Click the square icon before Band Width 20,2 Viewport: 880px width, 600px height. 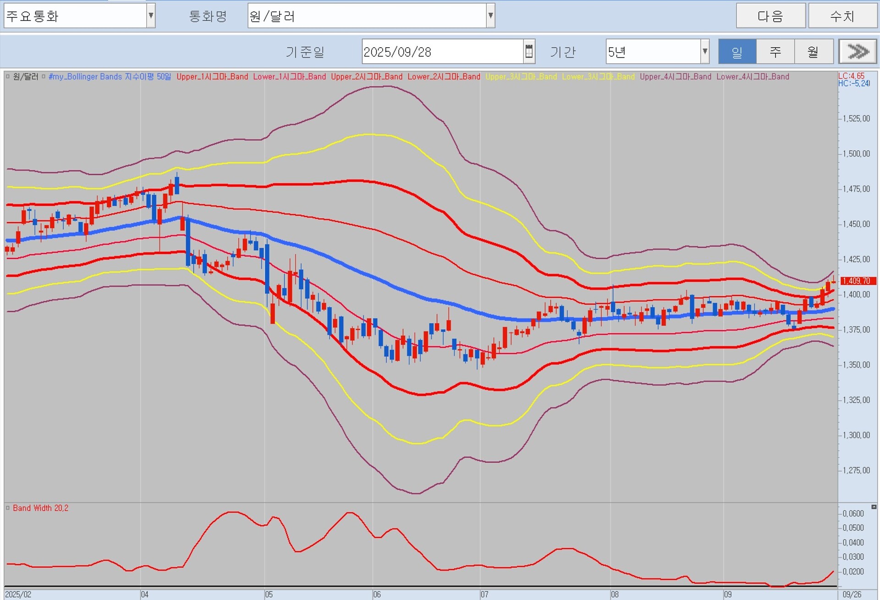pyautogui.click(x=8, y=508)
